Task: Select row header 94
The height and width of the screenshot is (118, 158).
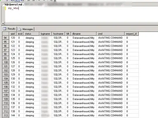Action: tap(6, 38)
